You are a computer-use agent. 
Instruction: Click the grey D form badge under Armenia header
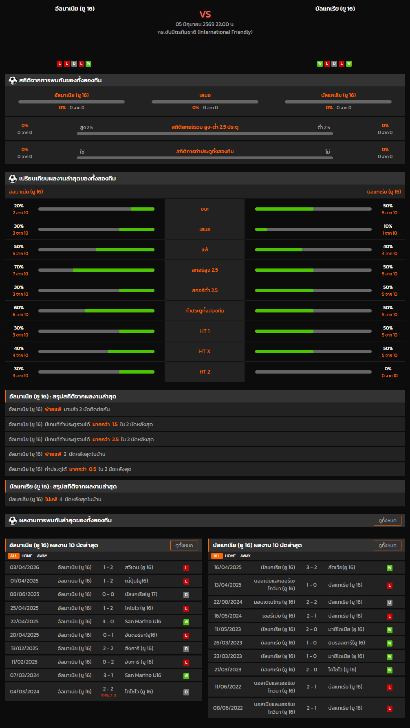click(74, 64)
